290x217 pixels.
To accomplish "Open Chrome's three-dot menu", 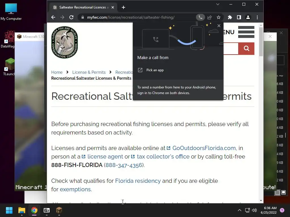I will (x=257, y=17).
